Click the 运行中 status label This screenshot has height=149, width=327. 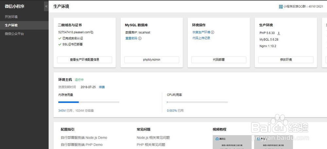[x=79, y=80]
